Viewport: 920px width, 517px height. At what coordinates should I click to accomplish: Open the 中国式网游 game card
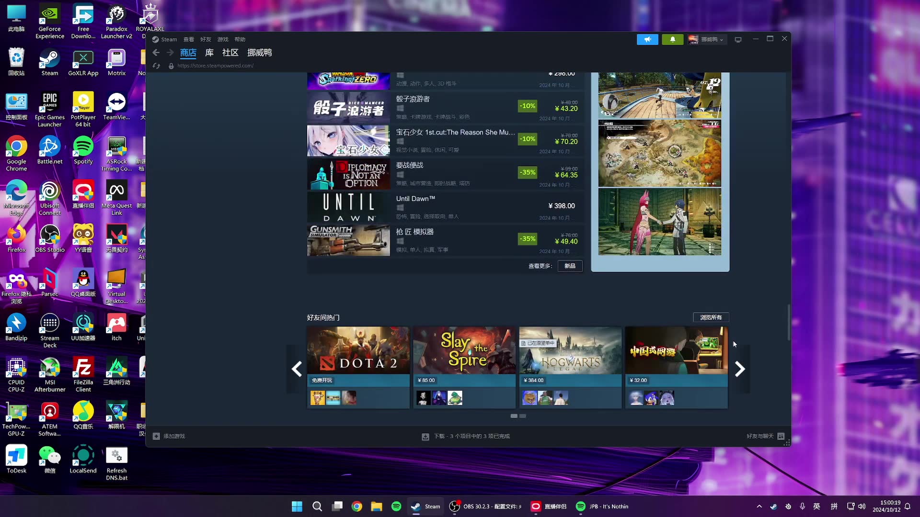[677, 367]
